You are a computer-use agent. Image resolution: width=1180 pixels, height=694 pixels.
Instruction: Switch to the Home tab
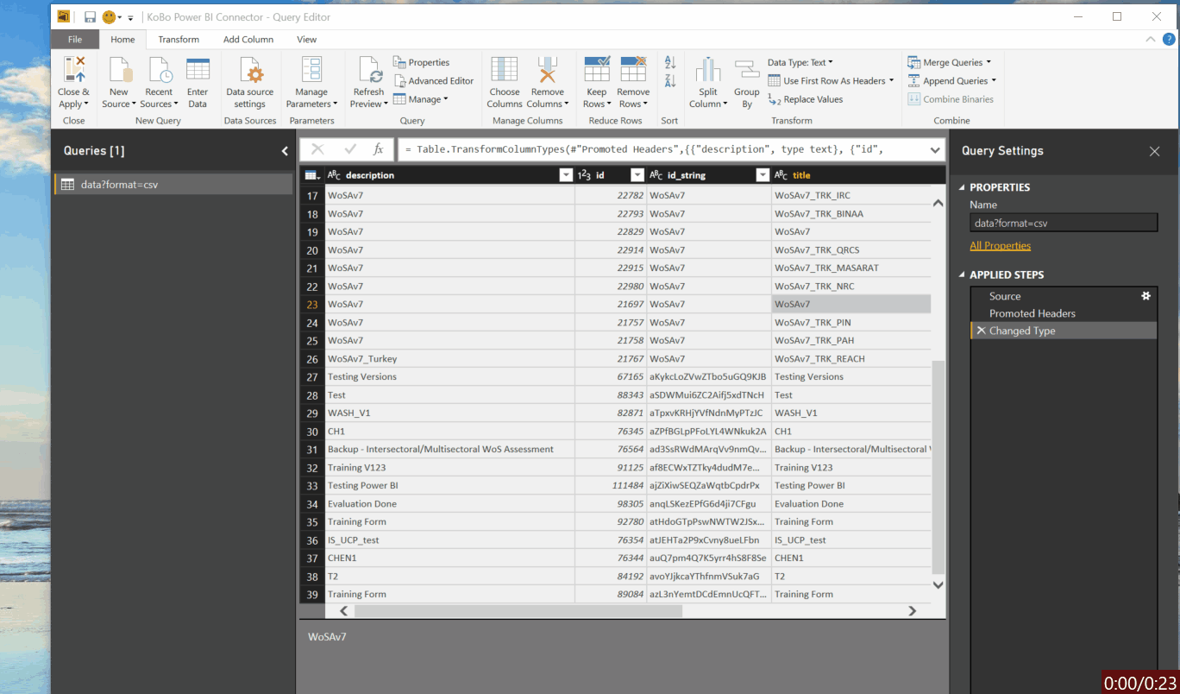(122, 40)
